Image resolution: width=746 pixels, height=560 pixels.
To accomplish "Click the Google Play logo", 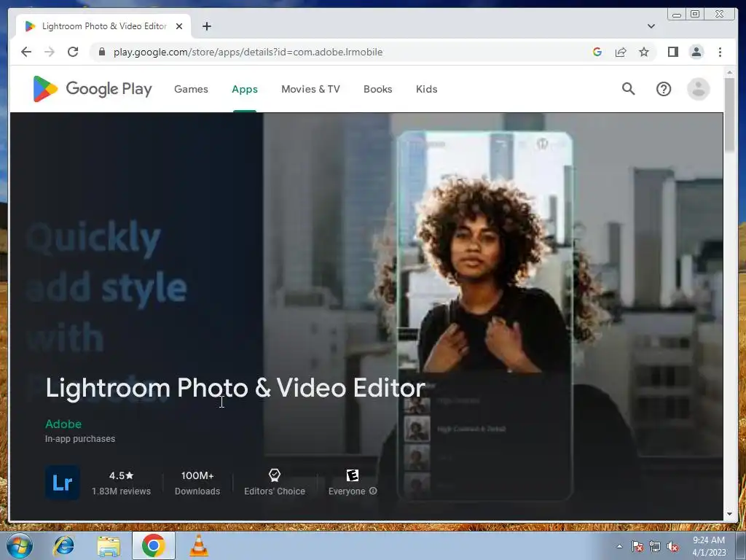I will click(x=93, y=88).
